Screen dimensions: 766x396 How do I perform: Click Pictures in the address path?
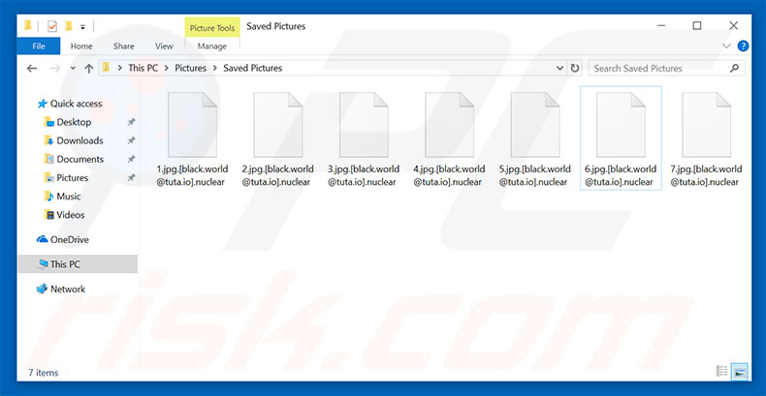(190, 69)
